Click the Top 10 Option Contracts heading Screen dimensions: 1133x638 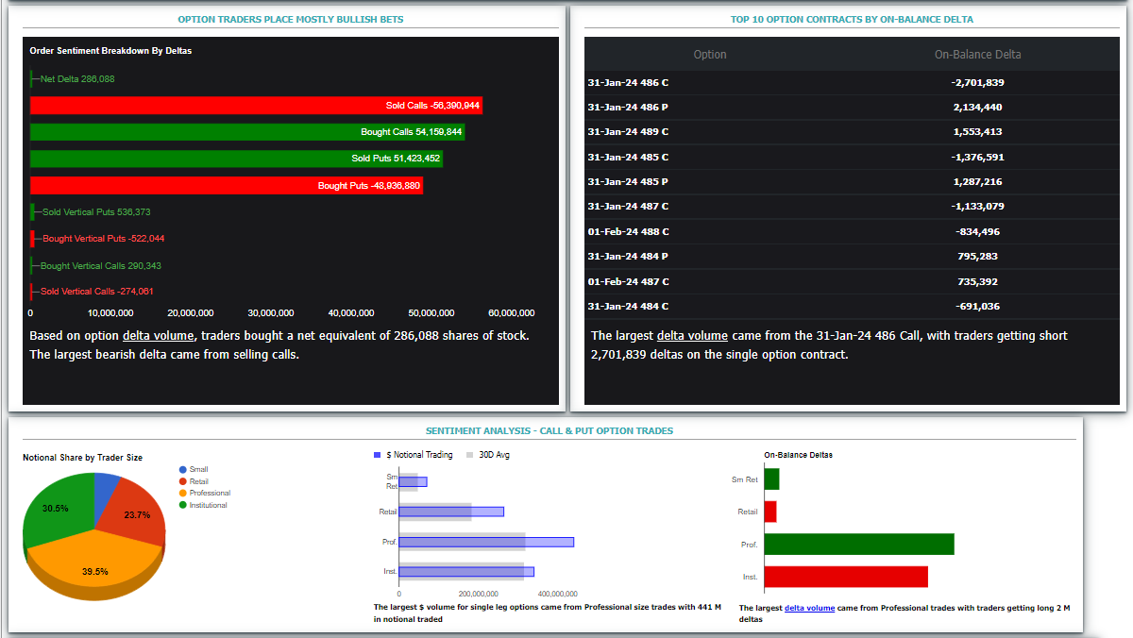[x=852, y=19]
